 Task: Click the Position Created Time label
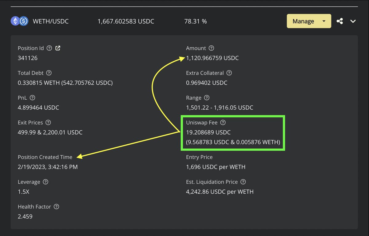[45, 157]
